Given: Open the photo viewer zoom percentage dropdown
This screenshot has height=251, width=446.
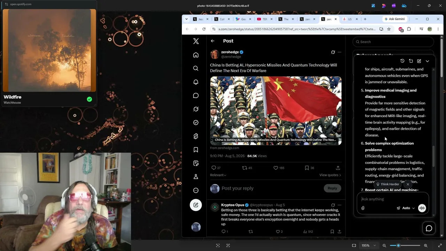Looking at the screenshot, I should [x=369, y=245].
